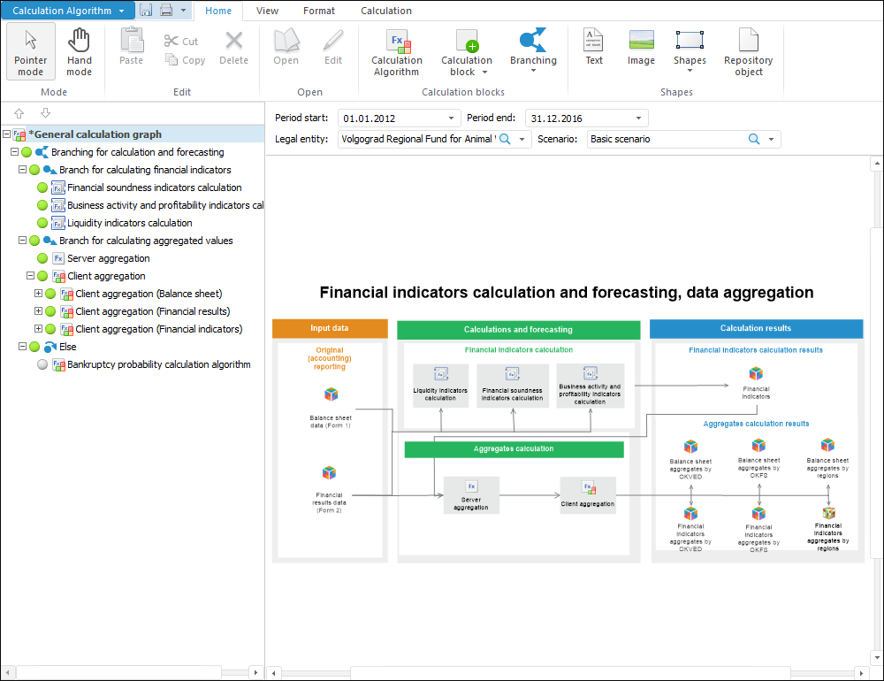Click the save icon in title bar
884x681 pixels.
point(146,11)
